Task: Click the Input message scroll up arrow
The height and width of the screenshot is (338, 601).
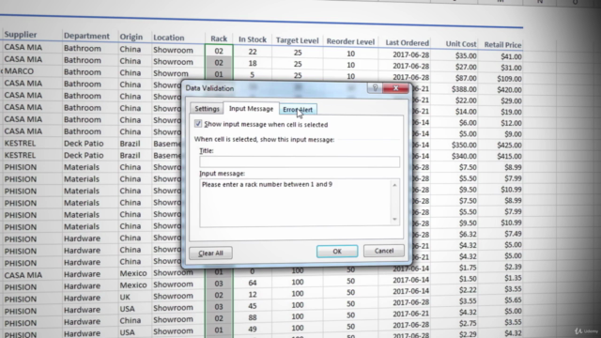Action: pyautogui.click(x=394, y=185)
